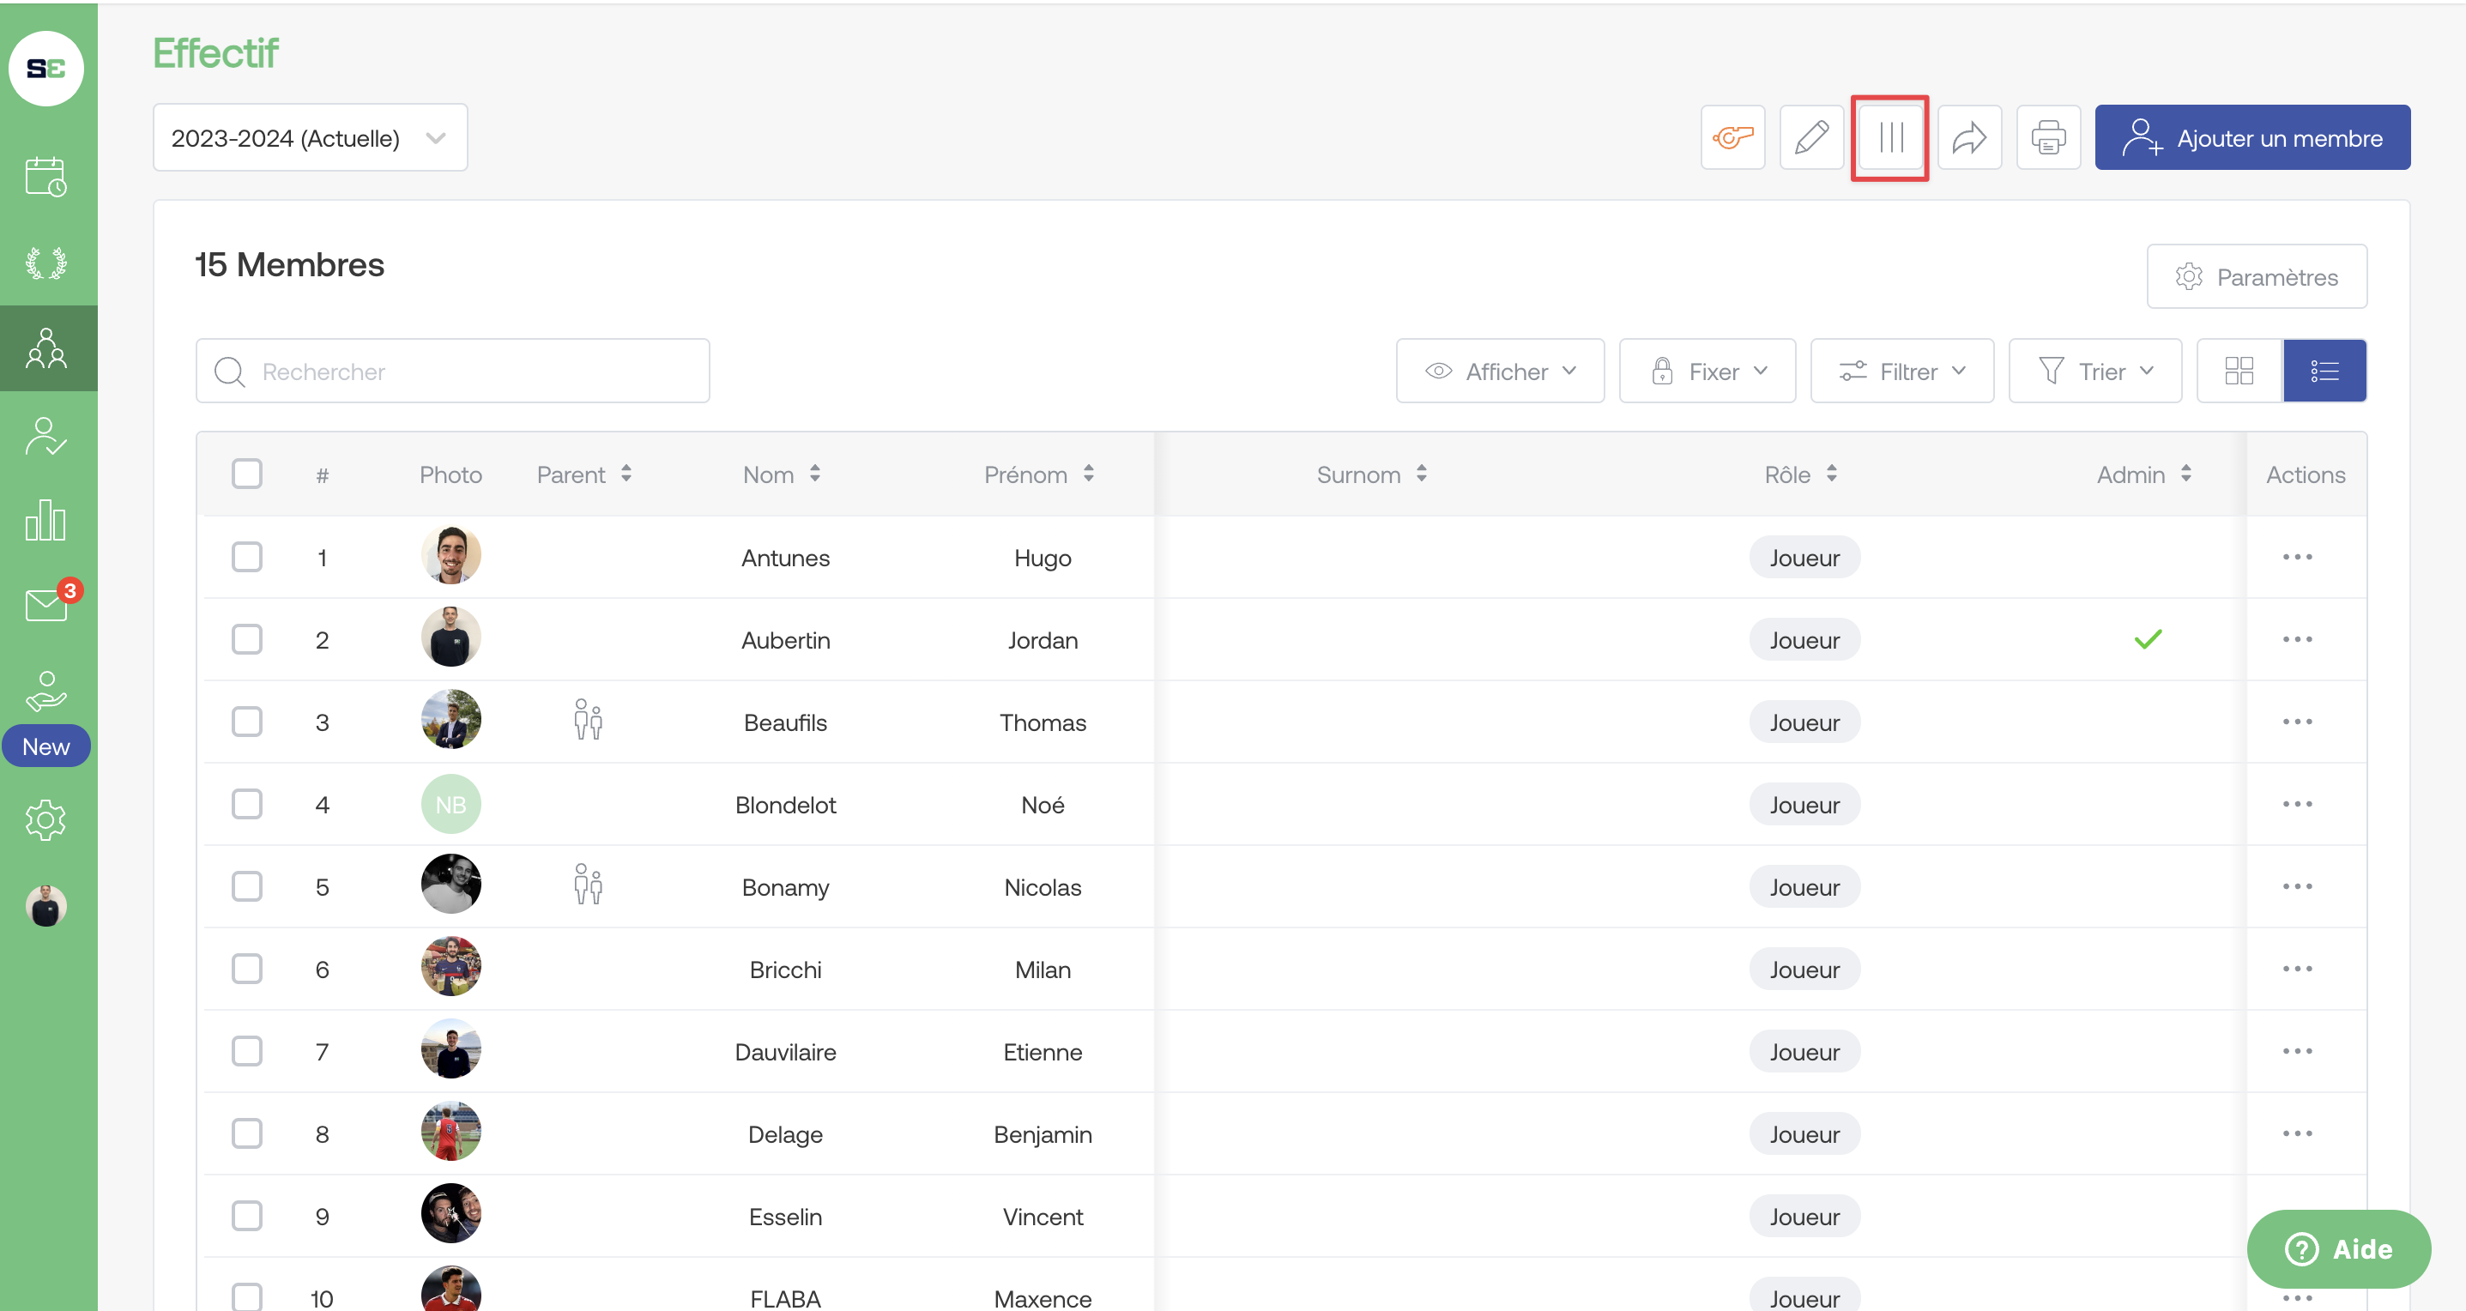Open actions menu for Blondelot Noé
The image size is (2466, 1311).
2298,804
